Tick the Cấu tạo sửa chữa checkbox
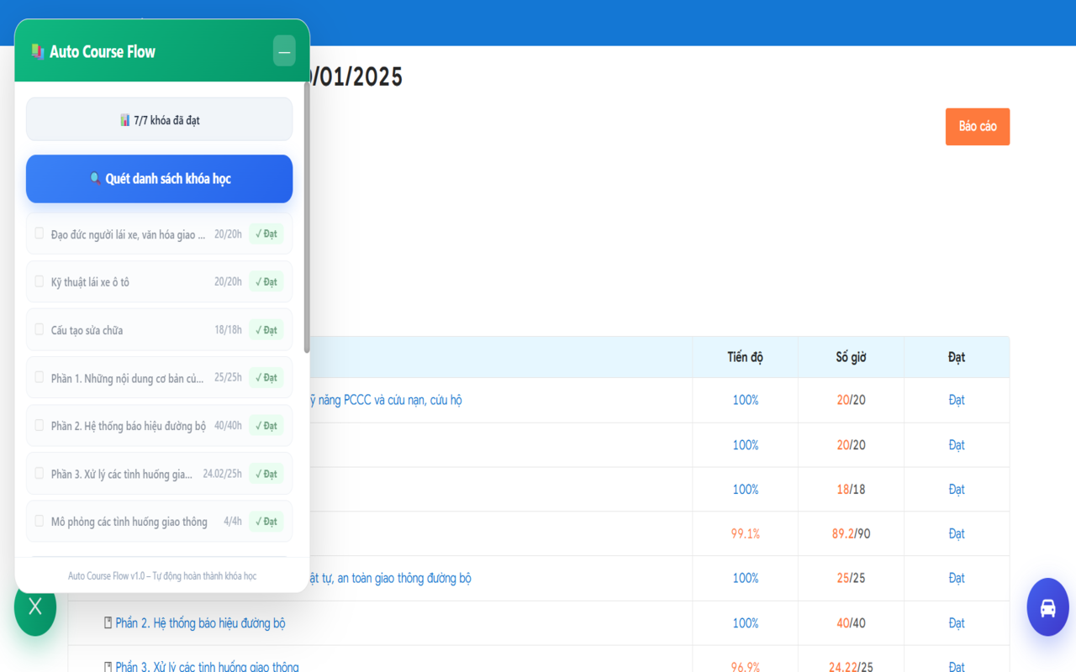Viewport: 1076px width, 672px height. [x=40, y=329]
